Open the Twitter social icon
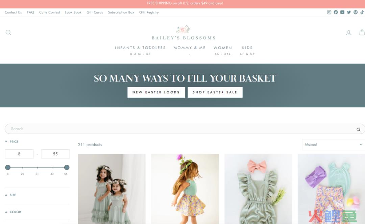 [x=349, y=12]
